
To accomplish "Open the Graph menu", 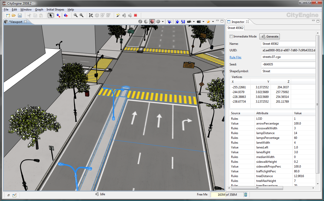I will point(39,10).
